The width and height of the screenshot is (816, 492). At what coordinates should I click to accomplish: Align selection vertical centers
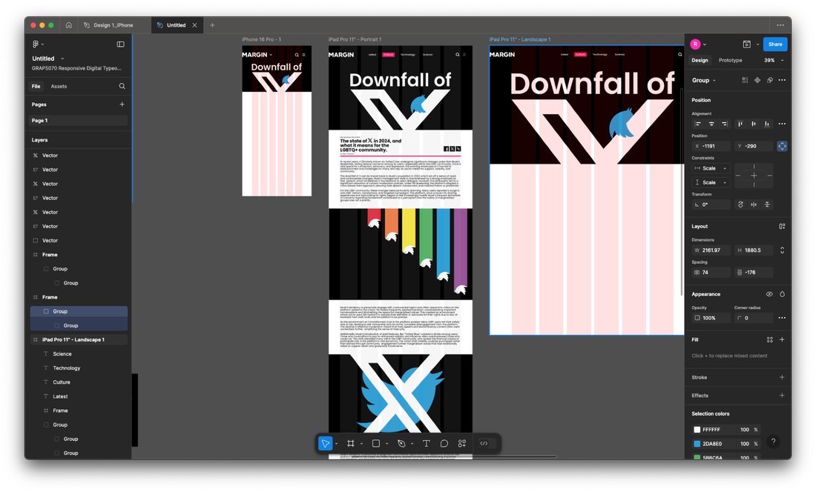click(x=754, y=124)
